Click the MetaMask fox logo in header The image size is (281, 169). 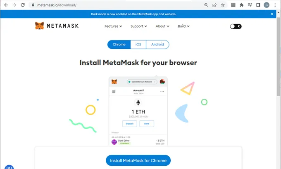39,26
